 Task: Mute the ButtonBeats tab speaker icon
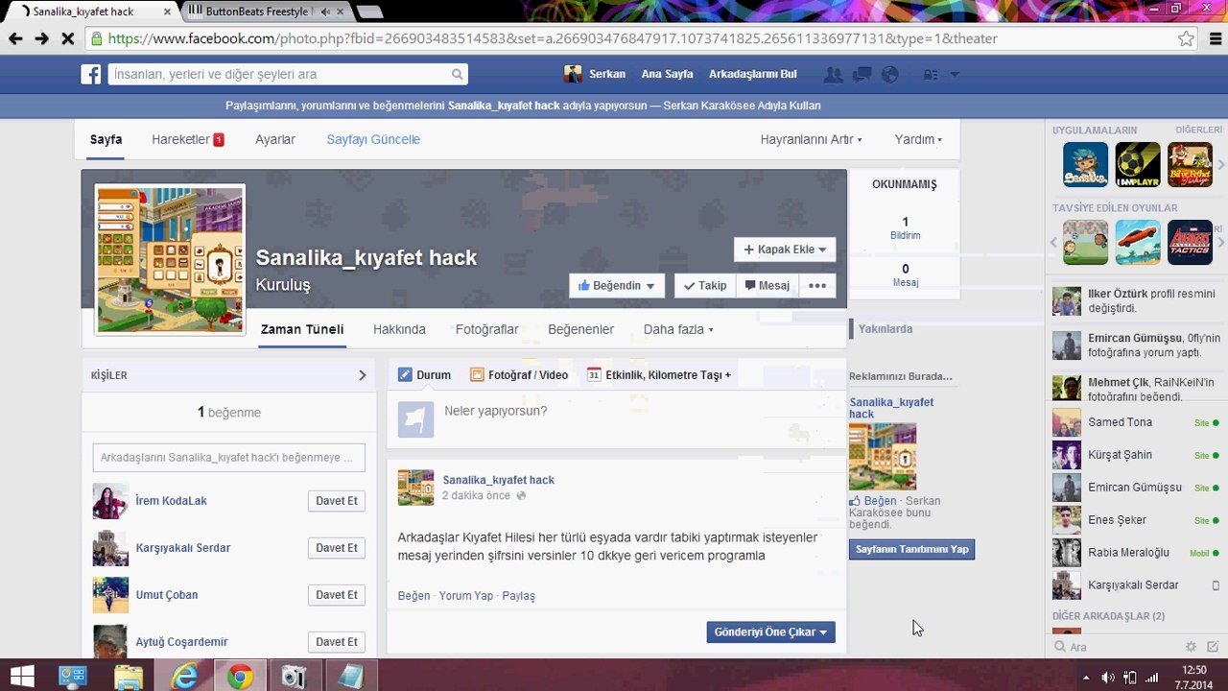[x=325, y=12]
